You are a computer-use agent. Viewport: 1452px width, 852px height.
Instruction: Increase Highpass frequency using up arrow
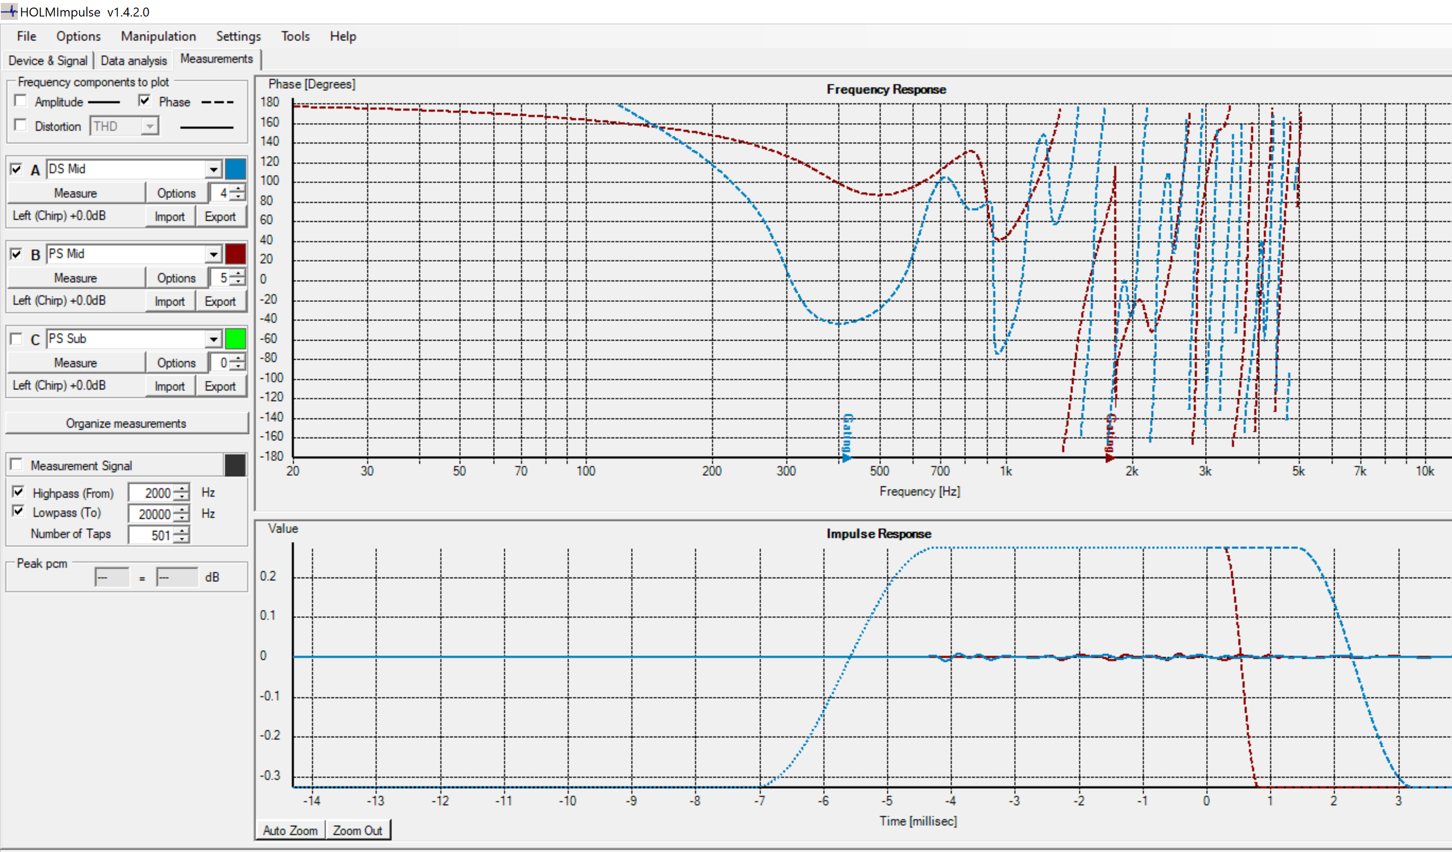tap(182, 489)
